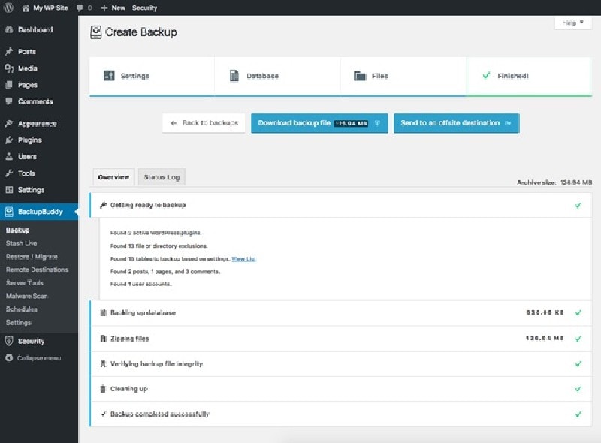Click the Verifying backup file integrity icon
This screenshot has width=601, height=443.
[x=103, y=363]
